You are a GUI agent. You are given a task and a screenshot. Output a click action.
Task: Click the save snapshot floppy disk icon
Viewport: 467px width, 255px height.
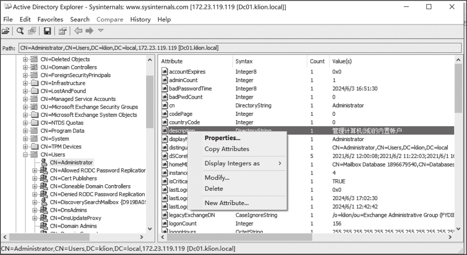47,31
